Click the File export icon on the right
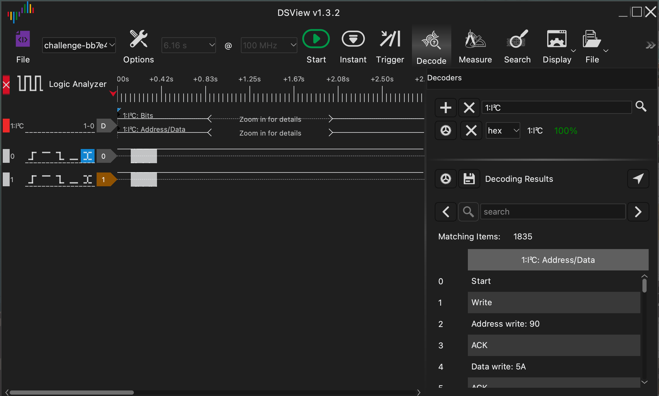659x396 pixels. click(x=592, y=39)
